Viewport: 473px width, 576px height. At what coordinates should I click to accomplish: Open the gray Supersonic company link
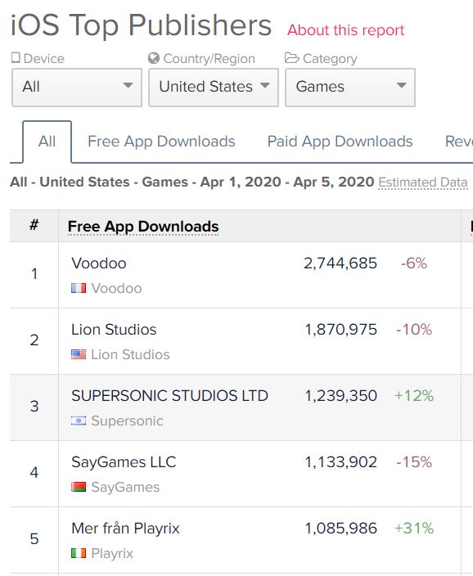[127, 421]
